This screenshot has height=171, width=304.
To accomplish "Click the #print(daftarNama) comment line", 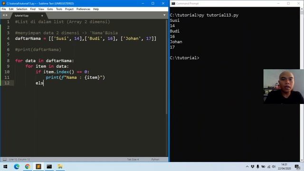I will 38,49.
